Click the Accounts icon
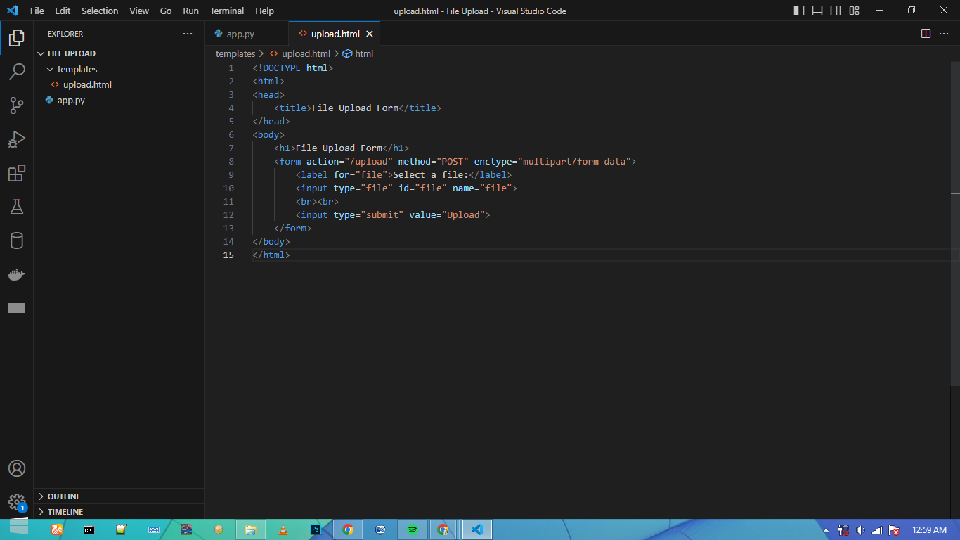Viewport: 960px width, 540px height. [x=17, y=468]
